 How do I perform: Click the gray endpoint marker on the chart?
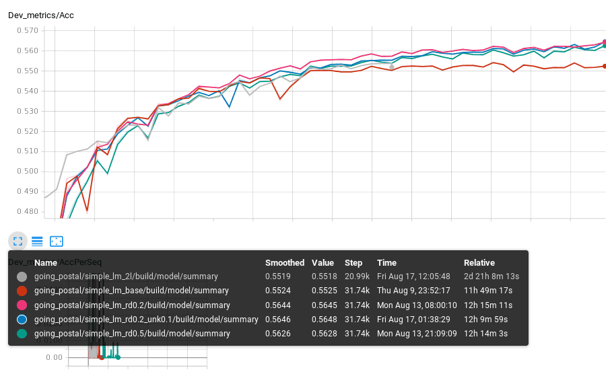pos(391,67)
